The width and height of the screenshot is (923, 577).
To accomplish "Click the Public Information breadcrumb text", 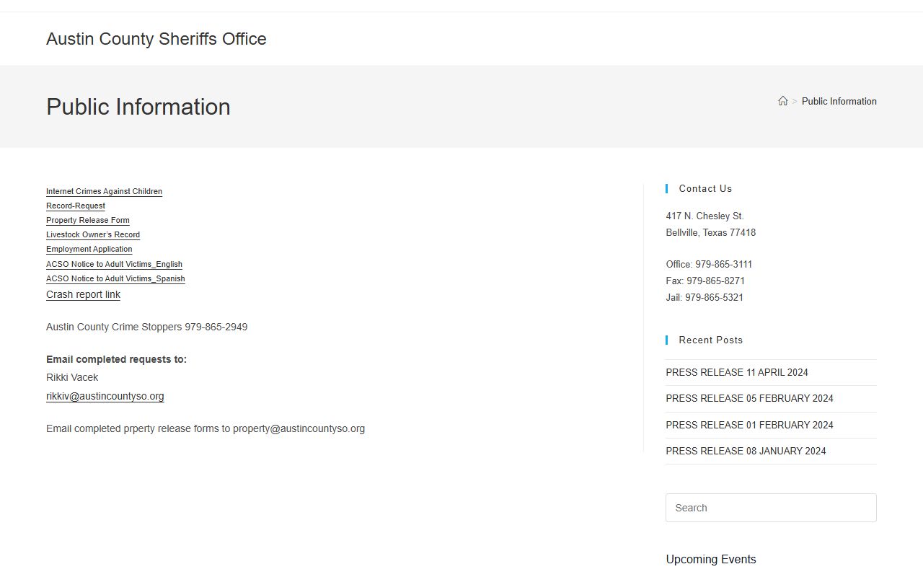I will tap(839, 101).
